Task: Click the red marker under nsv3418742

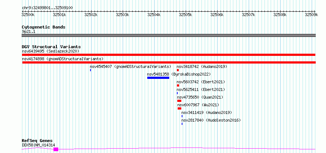Action: [x=178, y=70]
